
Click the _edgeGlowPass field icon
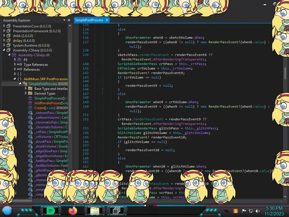(x=30, y=151)
